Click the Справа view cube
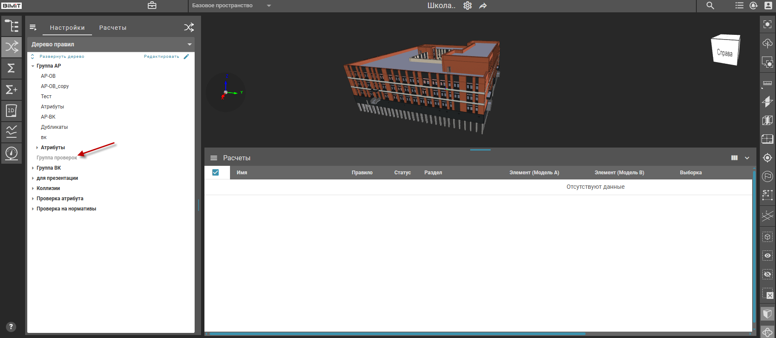Image resolution: width=776 pixels, height=338 pixels. coord(725,51)
